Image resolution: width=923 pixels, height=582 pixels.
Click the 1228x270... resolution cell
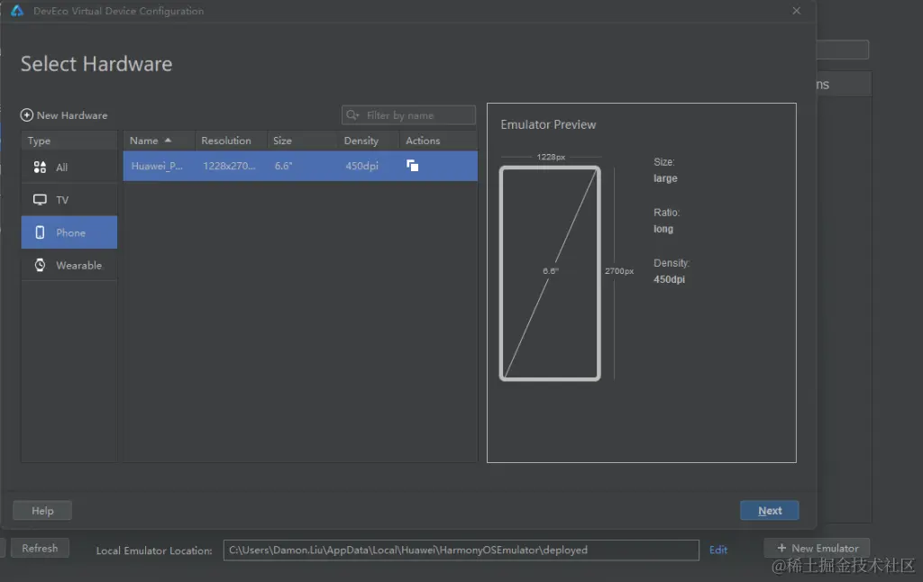[x=229, y=166]
